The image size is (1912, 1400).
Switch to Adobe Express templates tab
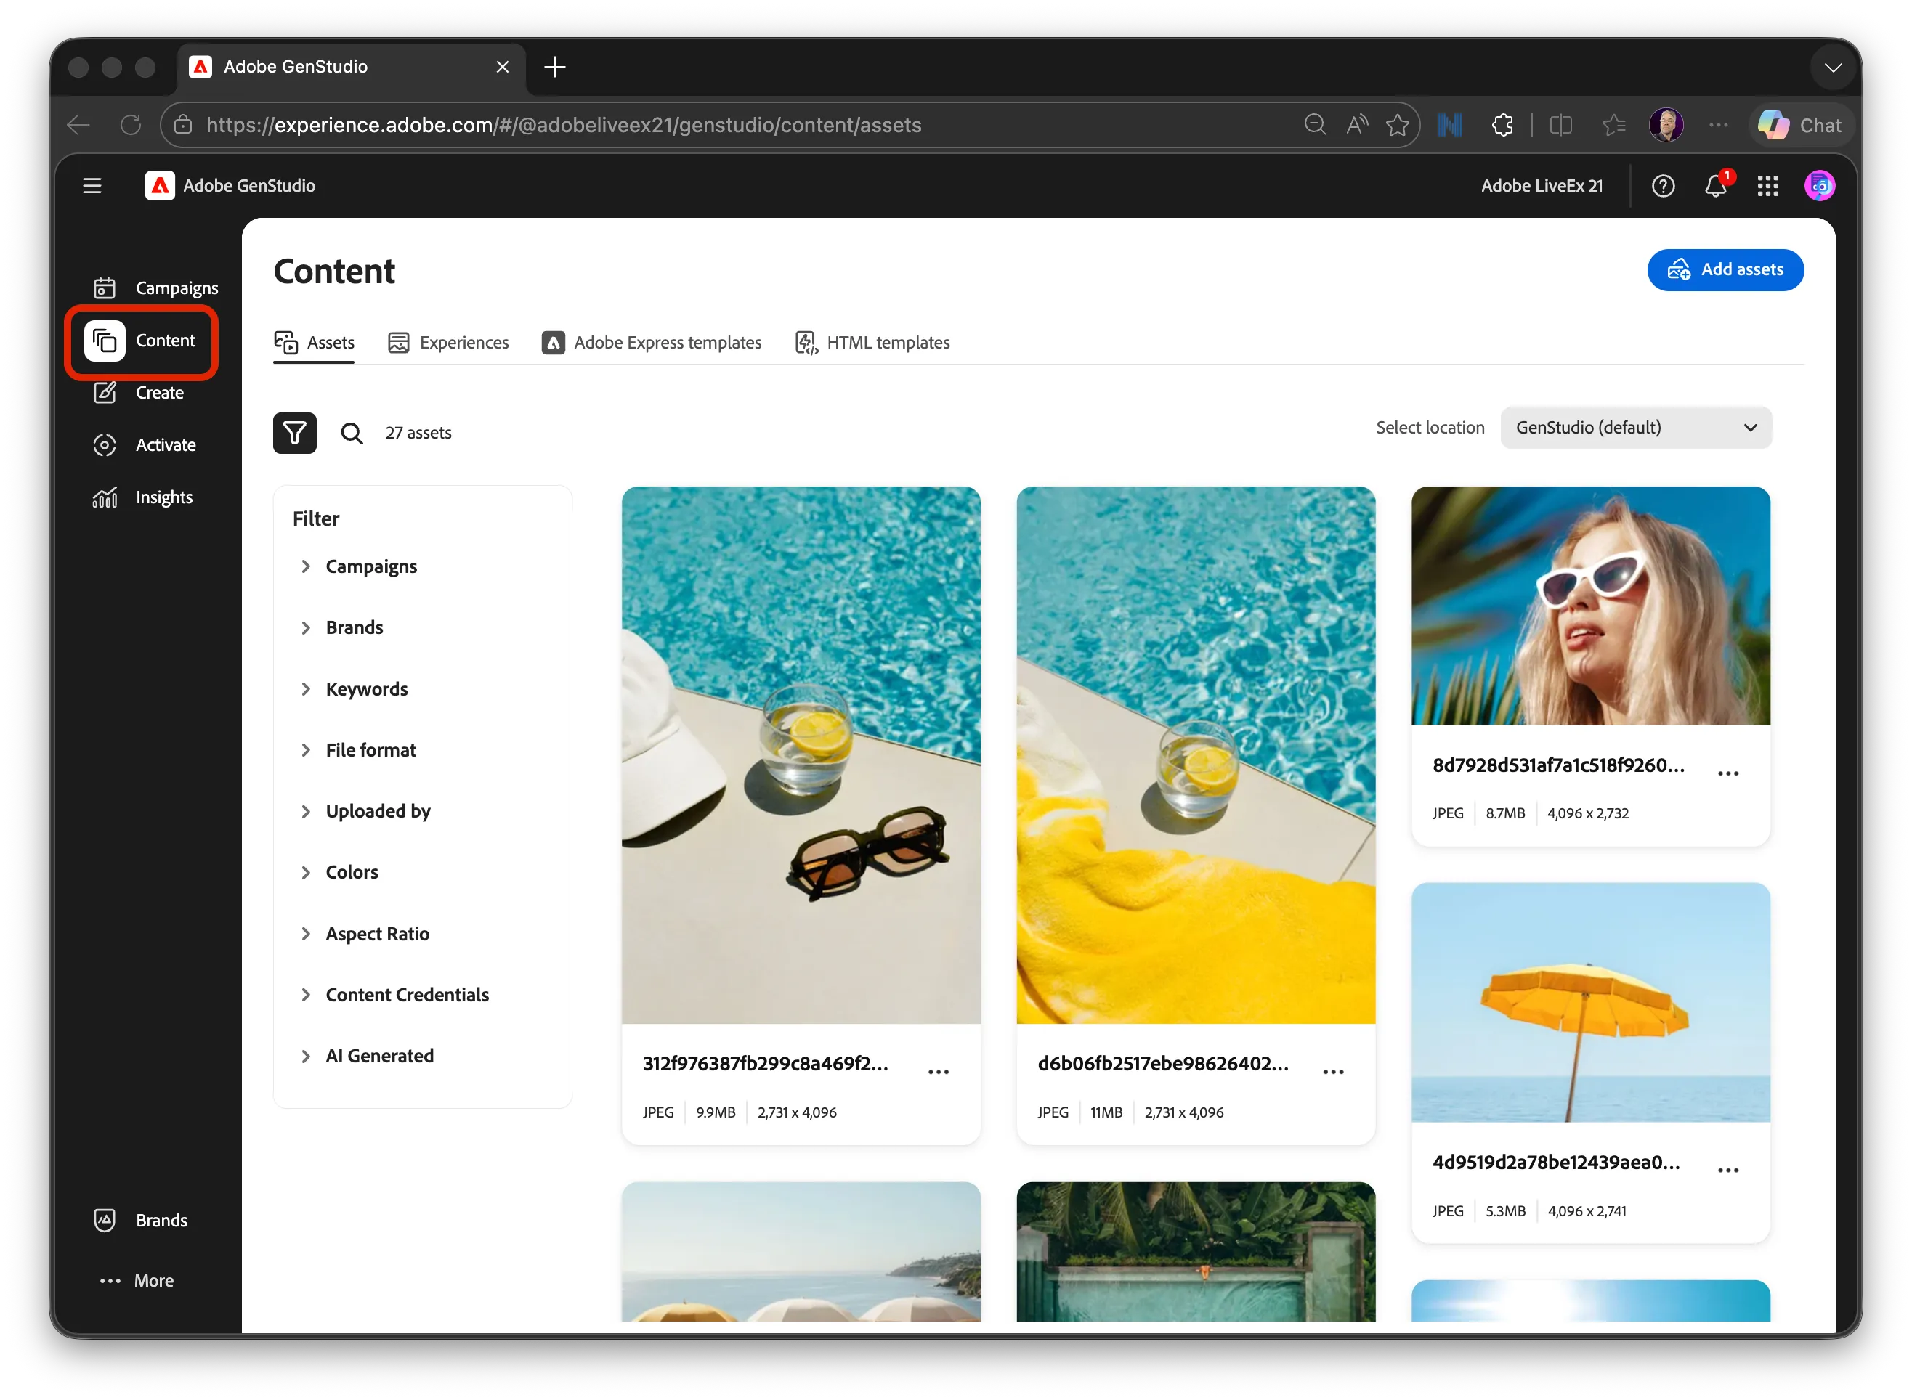651,342
